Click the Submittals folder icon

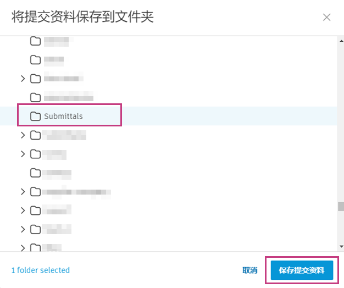[35, 116]
